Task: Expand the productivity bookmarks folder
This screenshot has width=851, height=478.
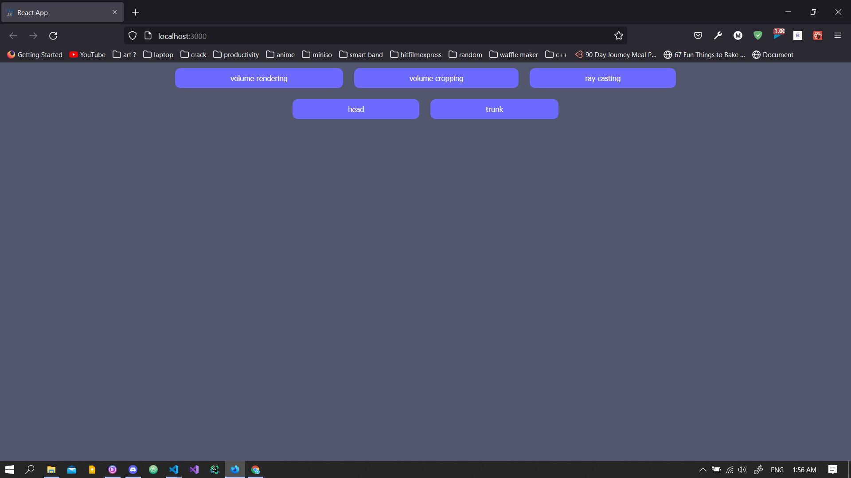Action: click(x=236, y=54)
